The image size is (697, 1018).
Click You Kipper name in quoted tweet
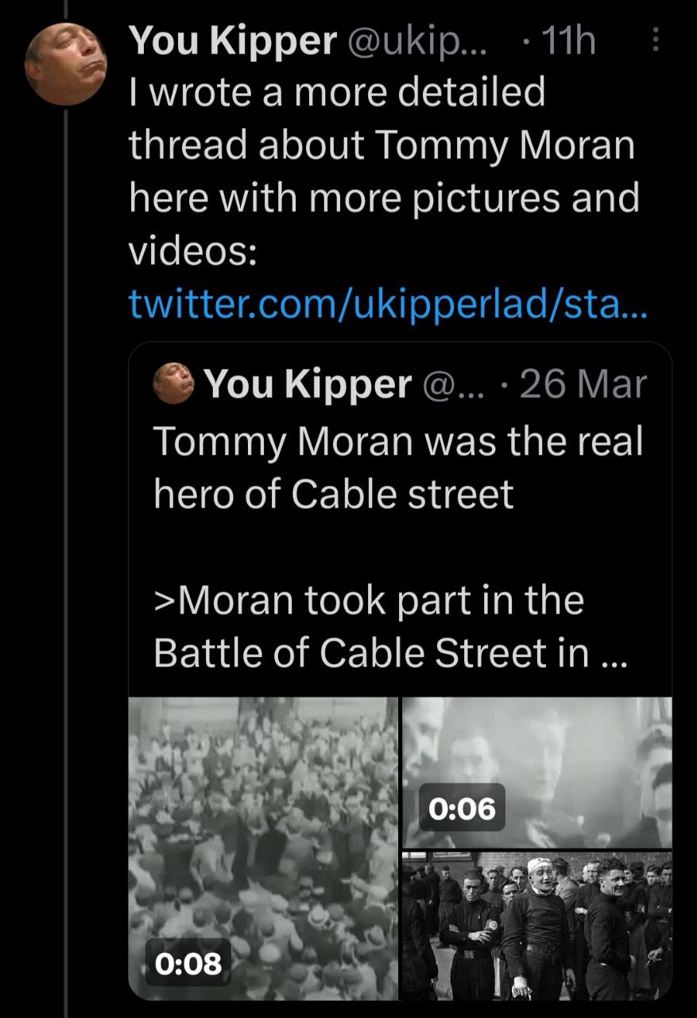click(x=307, y=385)
